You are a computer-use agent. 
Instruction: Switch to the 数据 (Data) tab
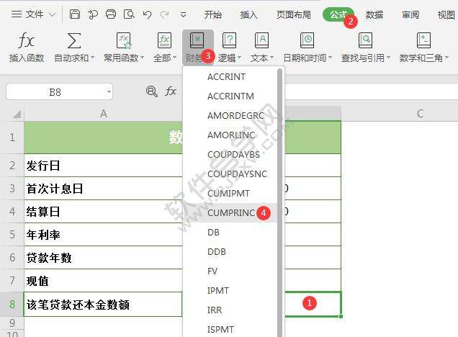(x=374, y=14)
